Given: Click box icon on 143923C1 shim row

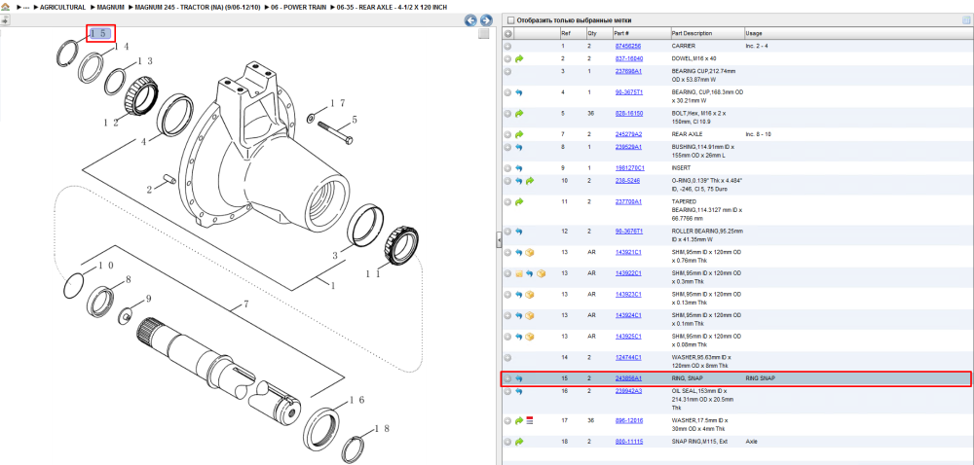Looking at the screenshot, I should coord(530,295).
